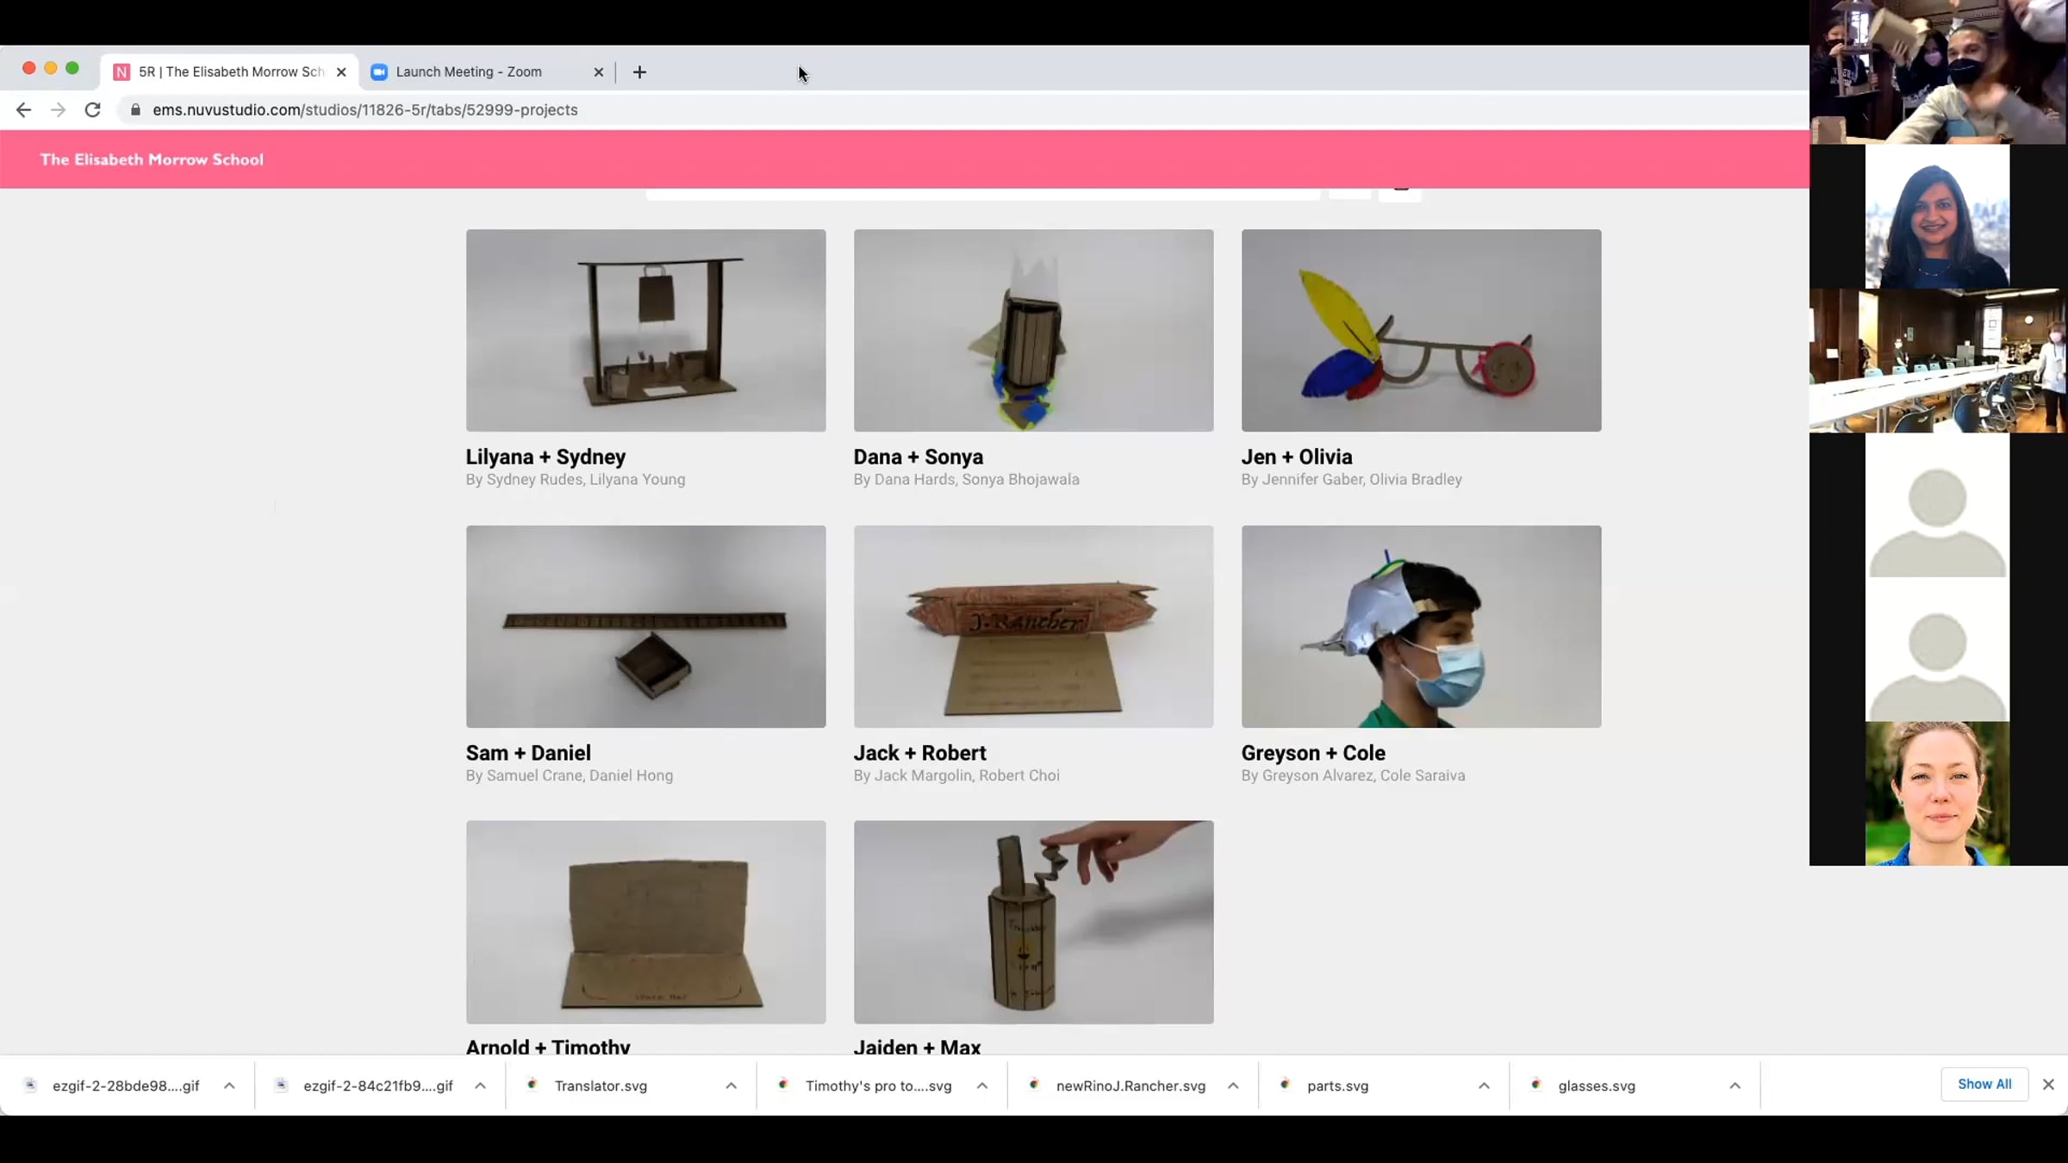2068x1163 pixels.
Task: Click Show All downloads button
Action: point(1984,1085)
